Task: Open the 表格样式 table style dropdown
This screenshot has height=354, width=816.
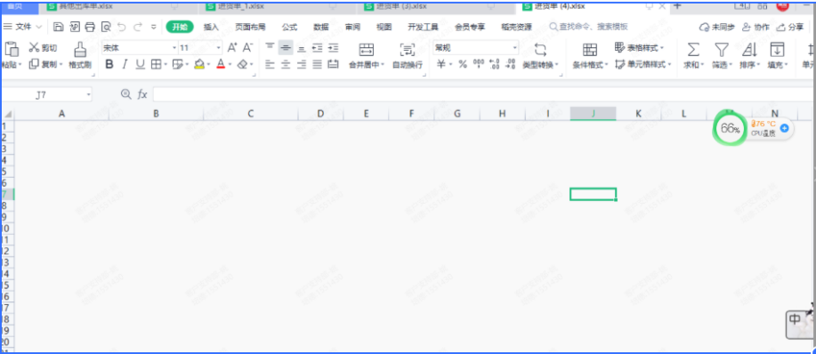Action: (x=639, y=48)
